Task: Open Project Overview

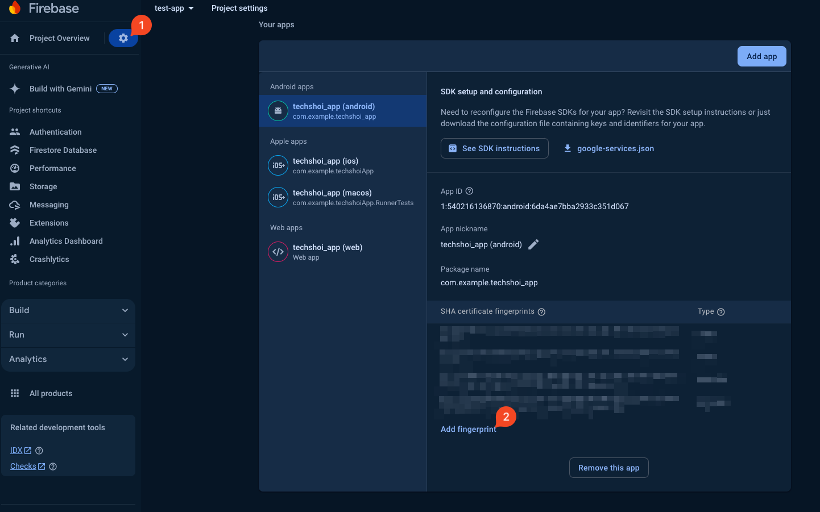Action: (59, 38)
